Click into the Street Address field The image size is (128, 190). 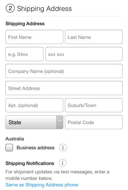pos(64,88)
